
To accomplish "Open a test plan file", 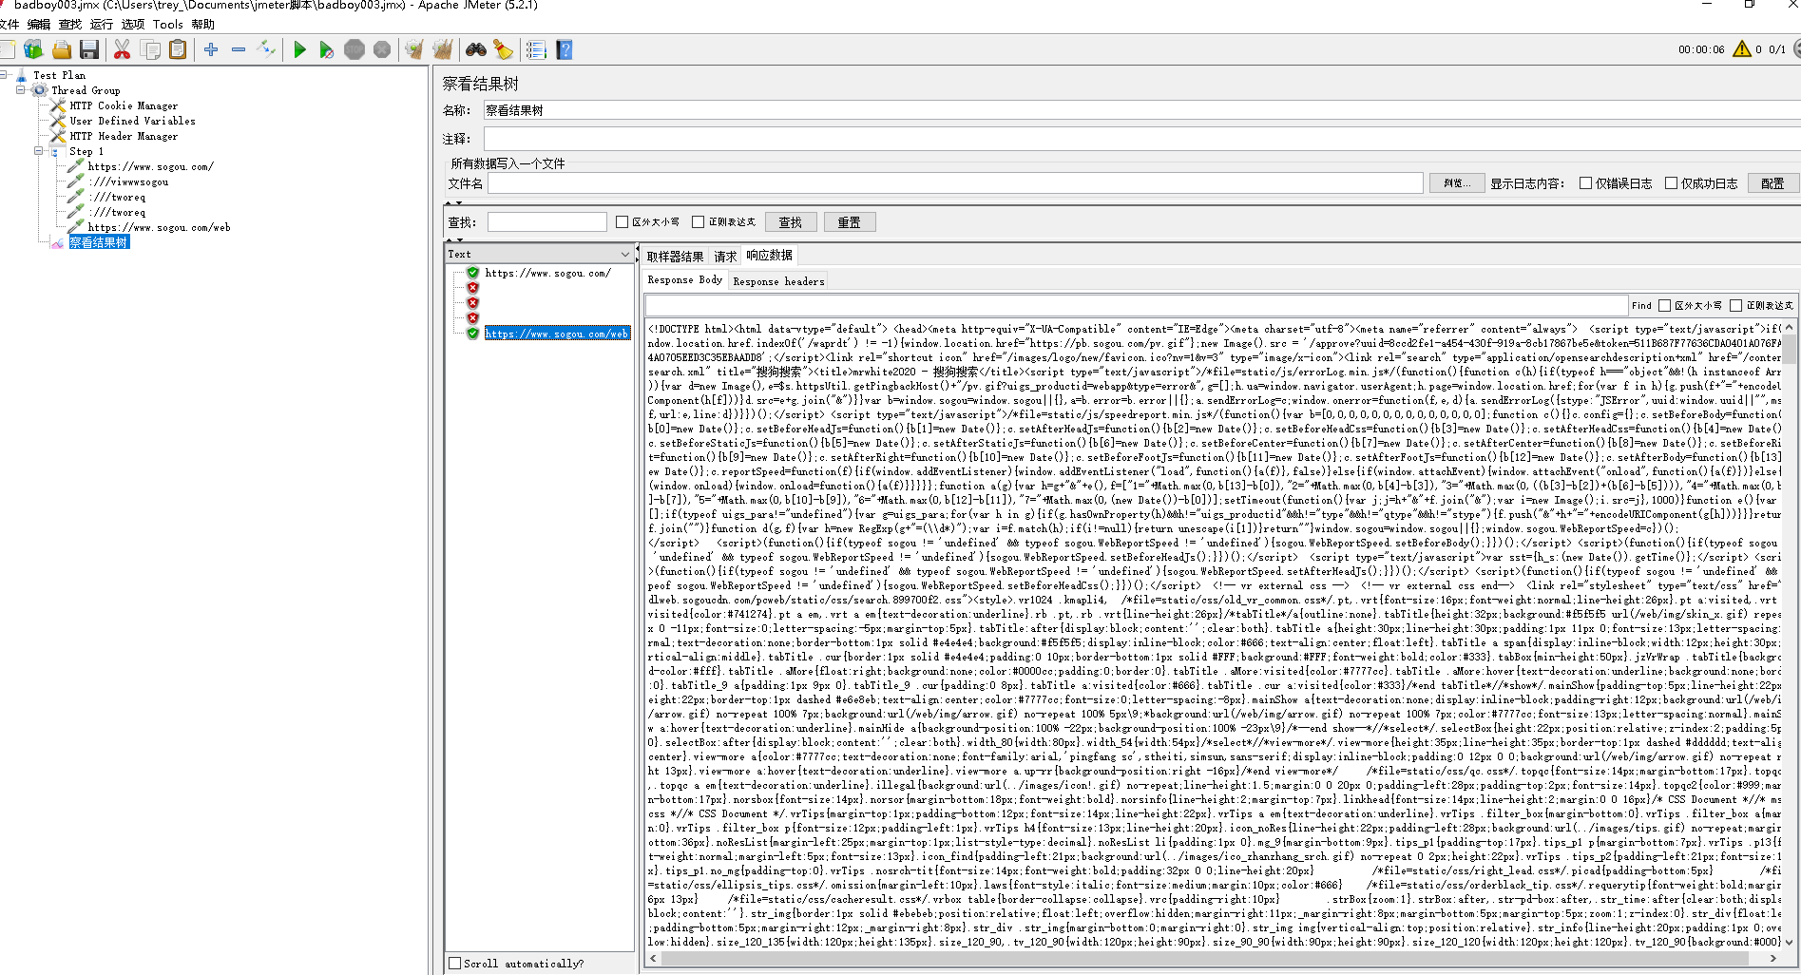I will [62, 49].
